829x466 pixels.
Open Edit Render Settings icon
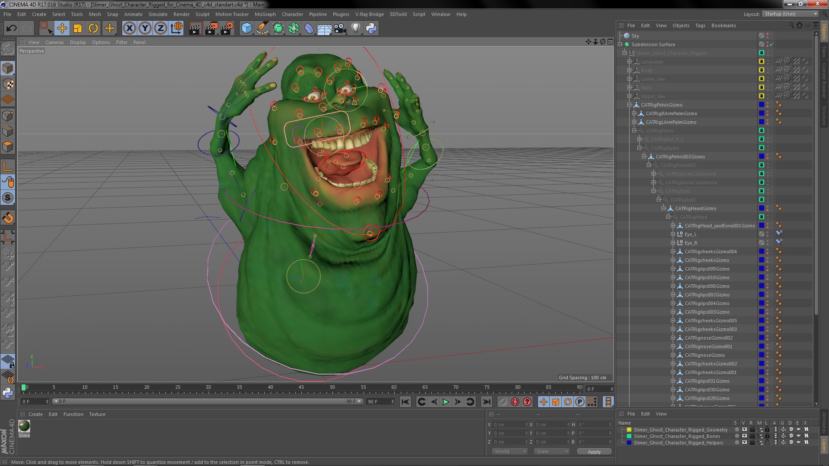coord(227,28)
